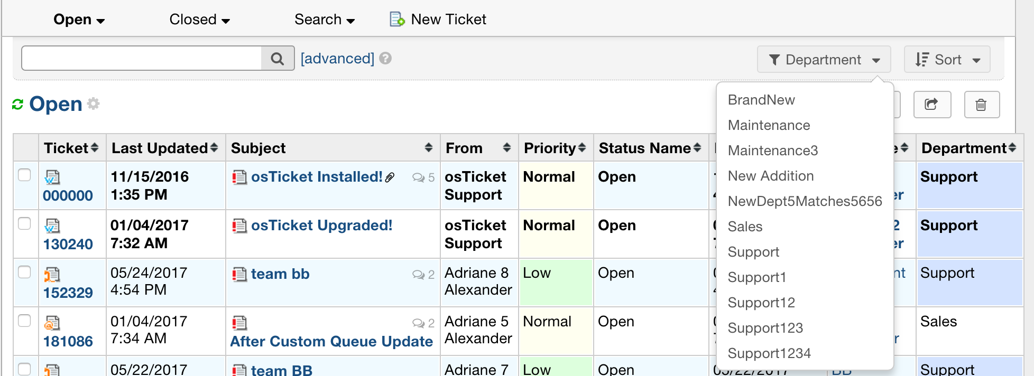The width and height of the screenshot is (1034, 376).
Task: Click thread icon beside osTicket Installed!
Action: (239, 177)
